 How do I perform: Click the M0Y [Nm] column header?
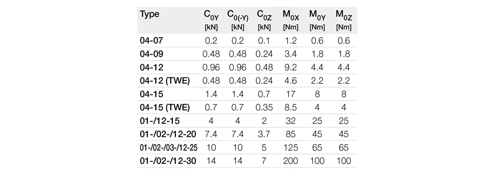point(317,20)
